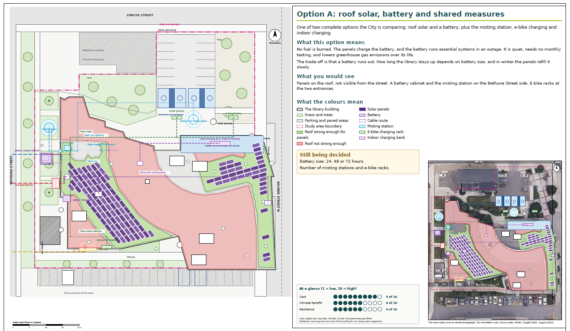Click the "What this option means" heading

click(331, 42)
